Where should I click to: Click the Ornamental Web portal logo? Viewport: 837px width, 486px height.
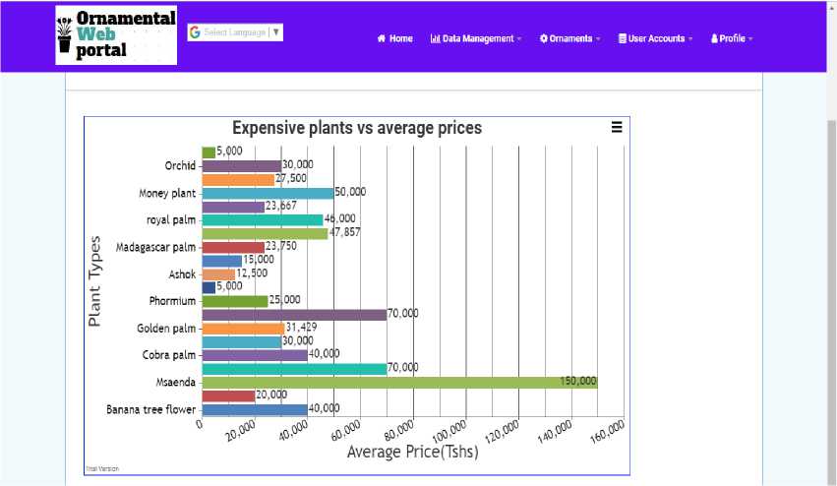tap(116, 35)
